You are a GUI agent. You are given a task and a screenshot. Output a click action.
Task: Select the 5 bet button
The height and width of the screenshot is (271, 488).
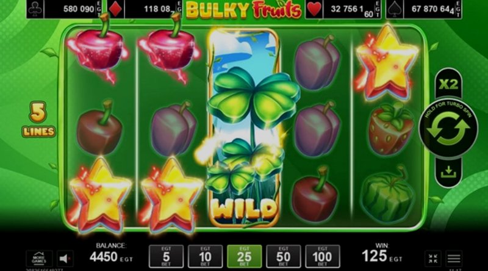click(x=166, y=256)
